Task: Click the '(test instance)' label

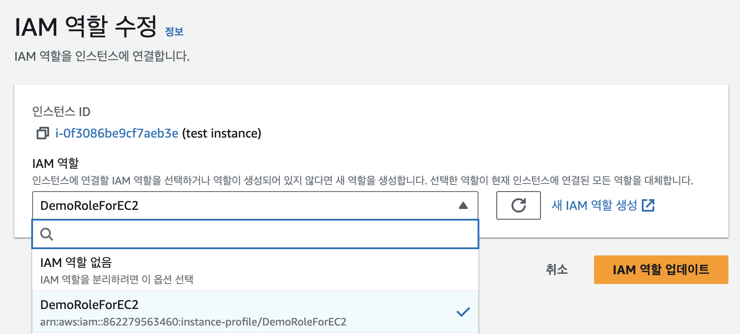Action: 222,133
